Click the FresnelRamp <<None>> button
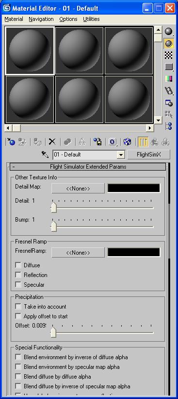This screenshot has height=399, width=178. pos(78,253)
